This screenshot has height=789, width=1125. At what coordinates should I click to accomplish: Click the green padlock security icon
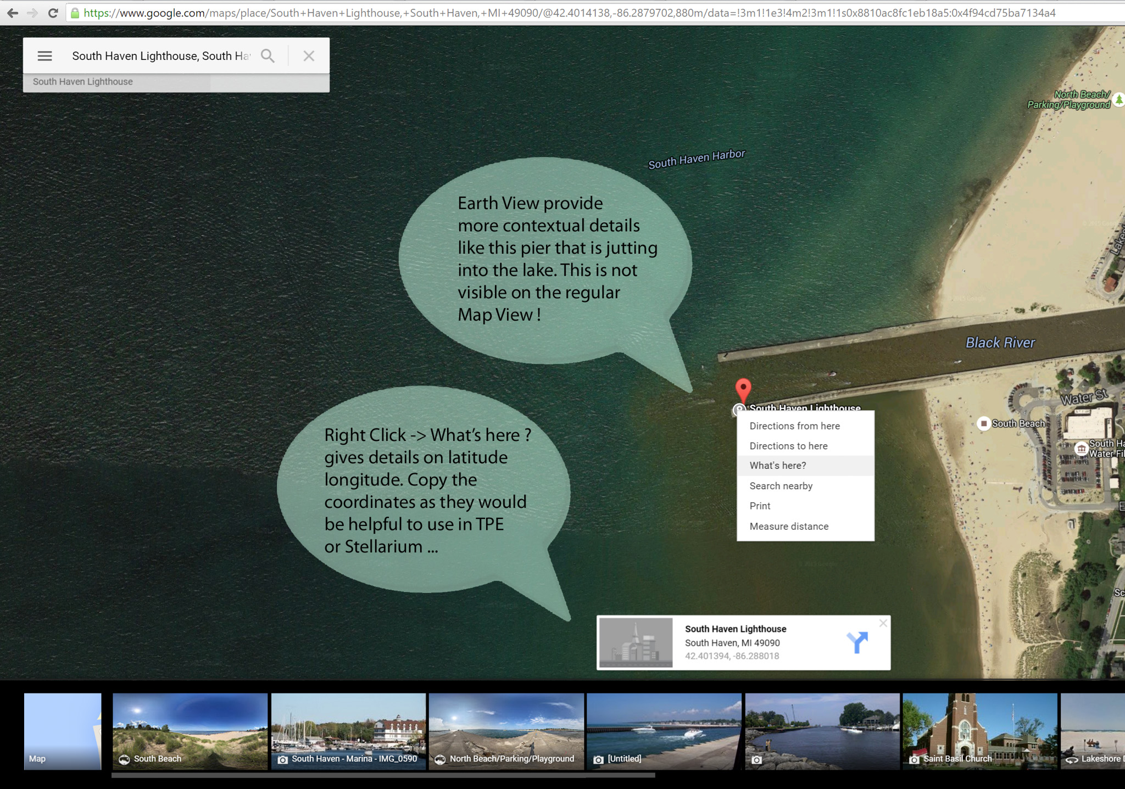click(x=75, y=13)
